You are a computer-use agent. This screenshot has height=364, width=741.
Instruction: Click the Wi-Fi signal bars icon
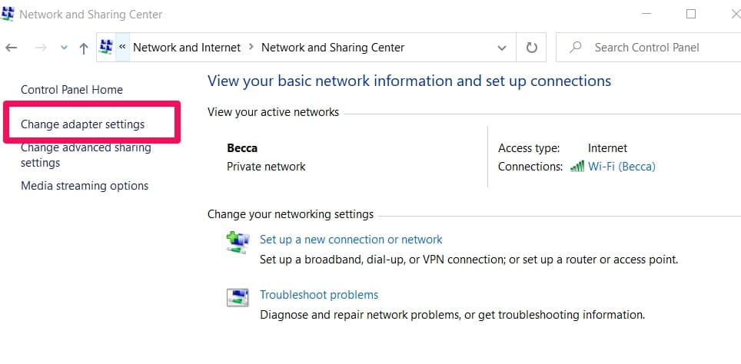[x=577, y=166]
